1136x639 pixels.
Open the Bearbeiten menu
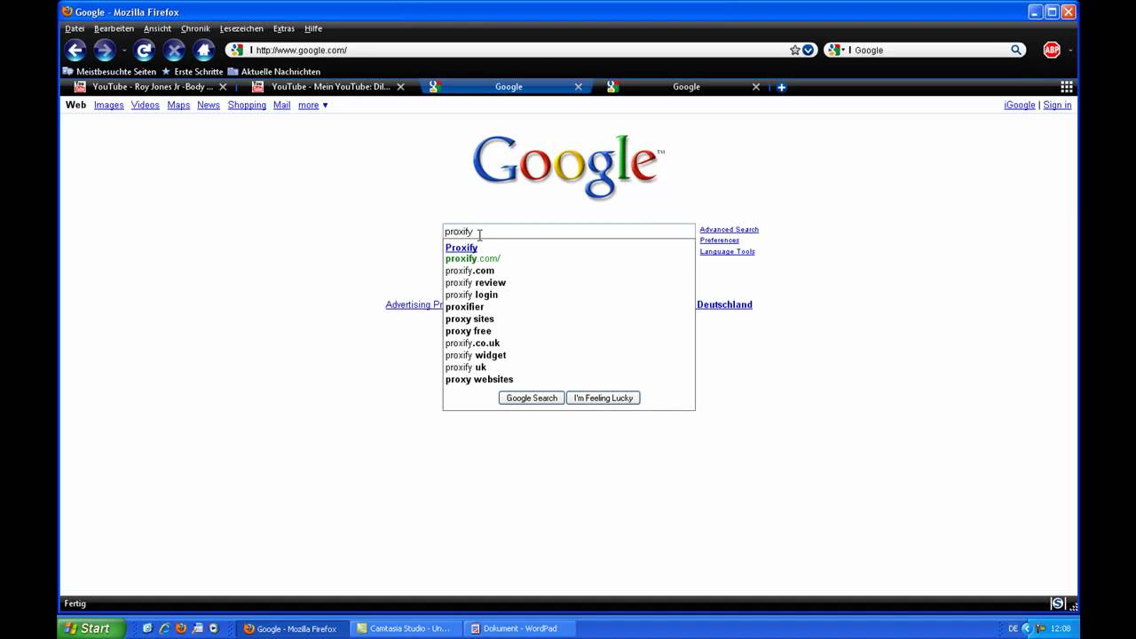tap(114, 28)
